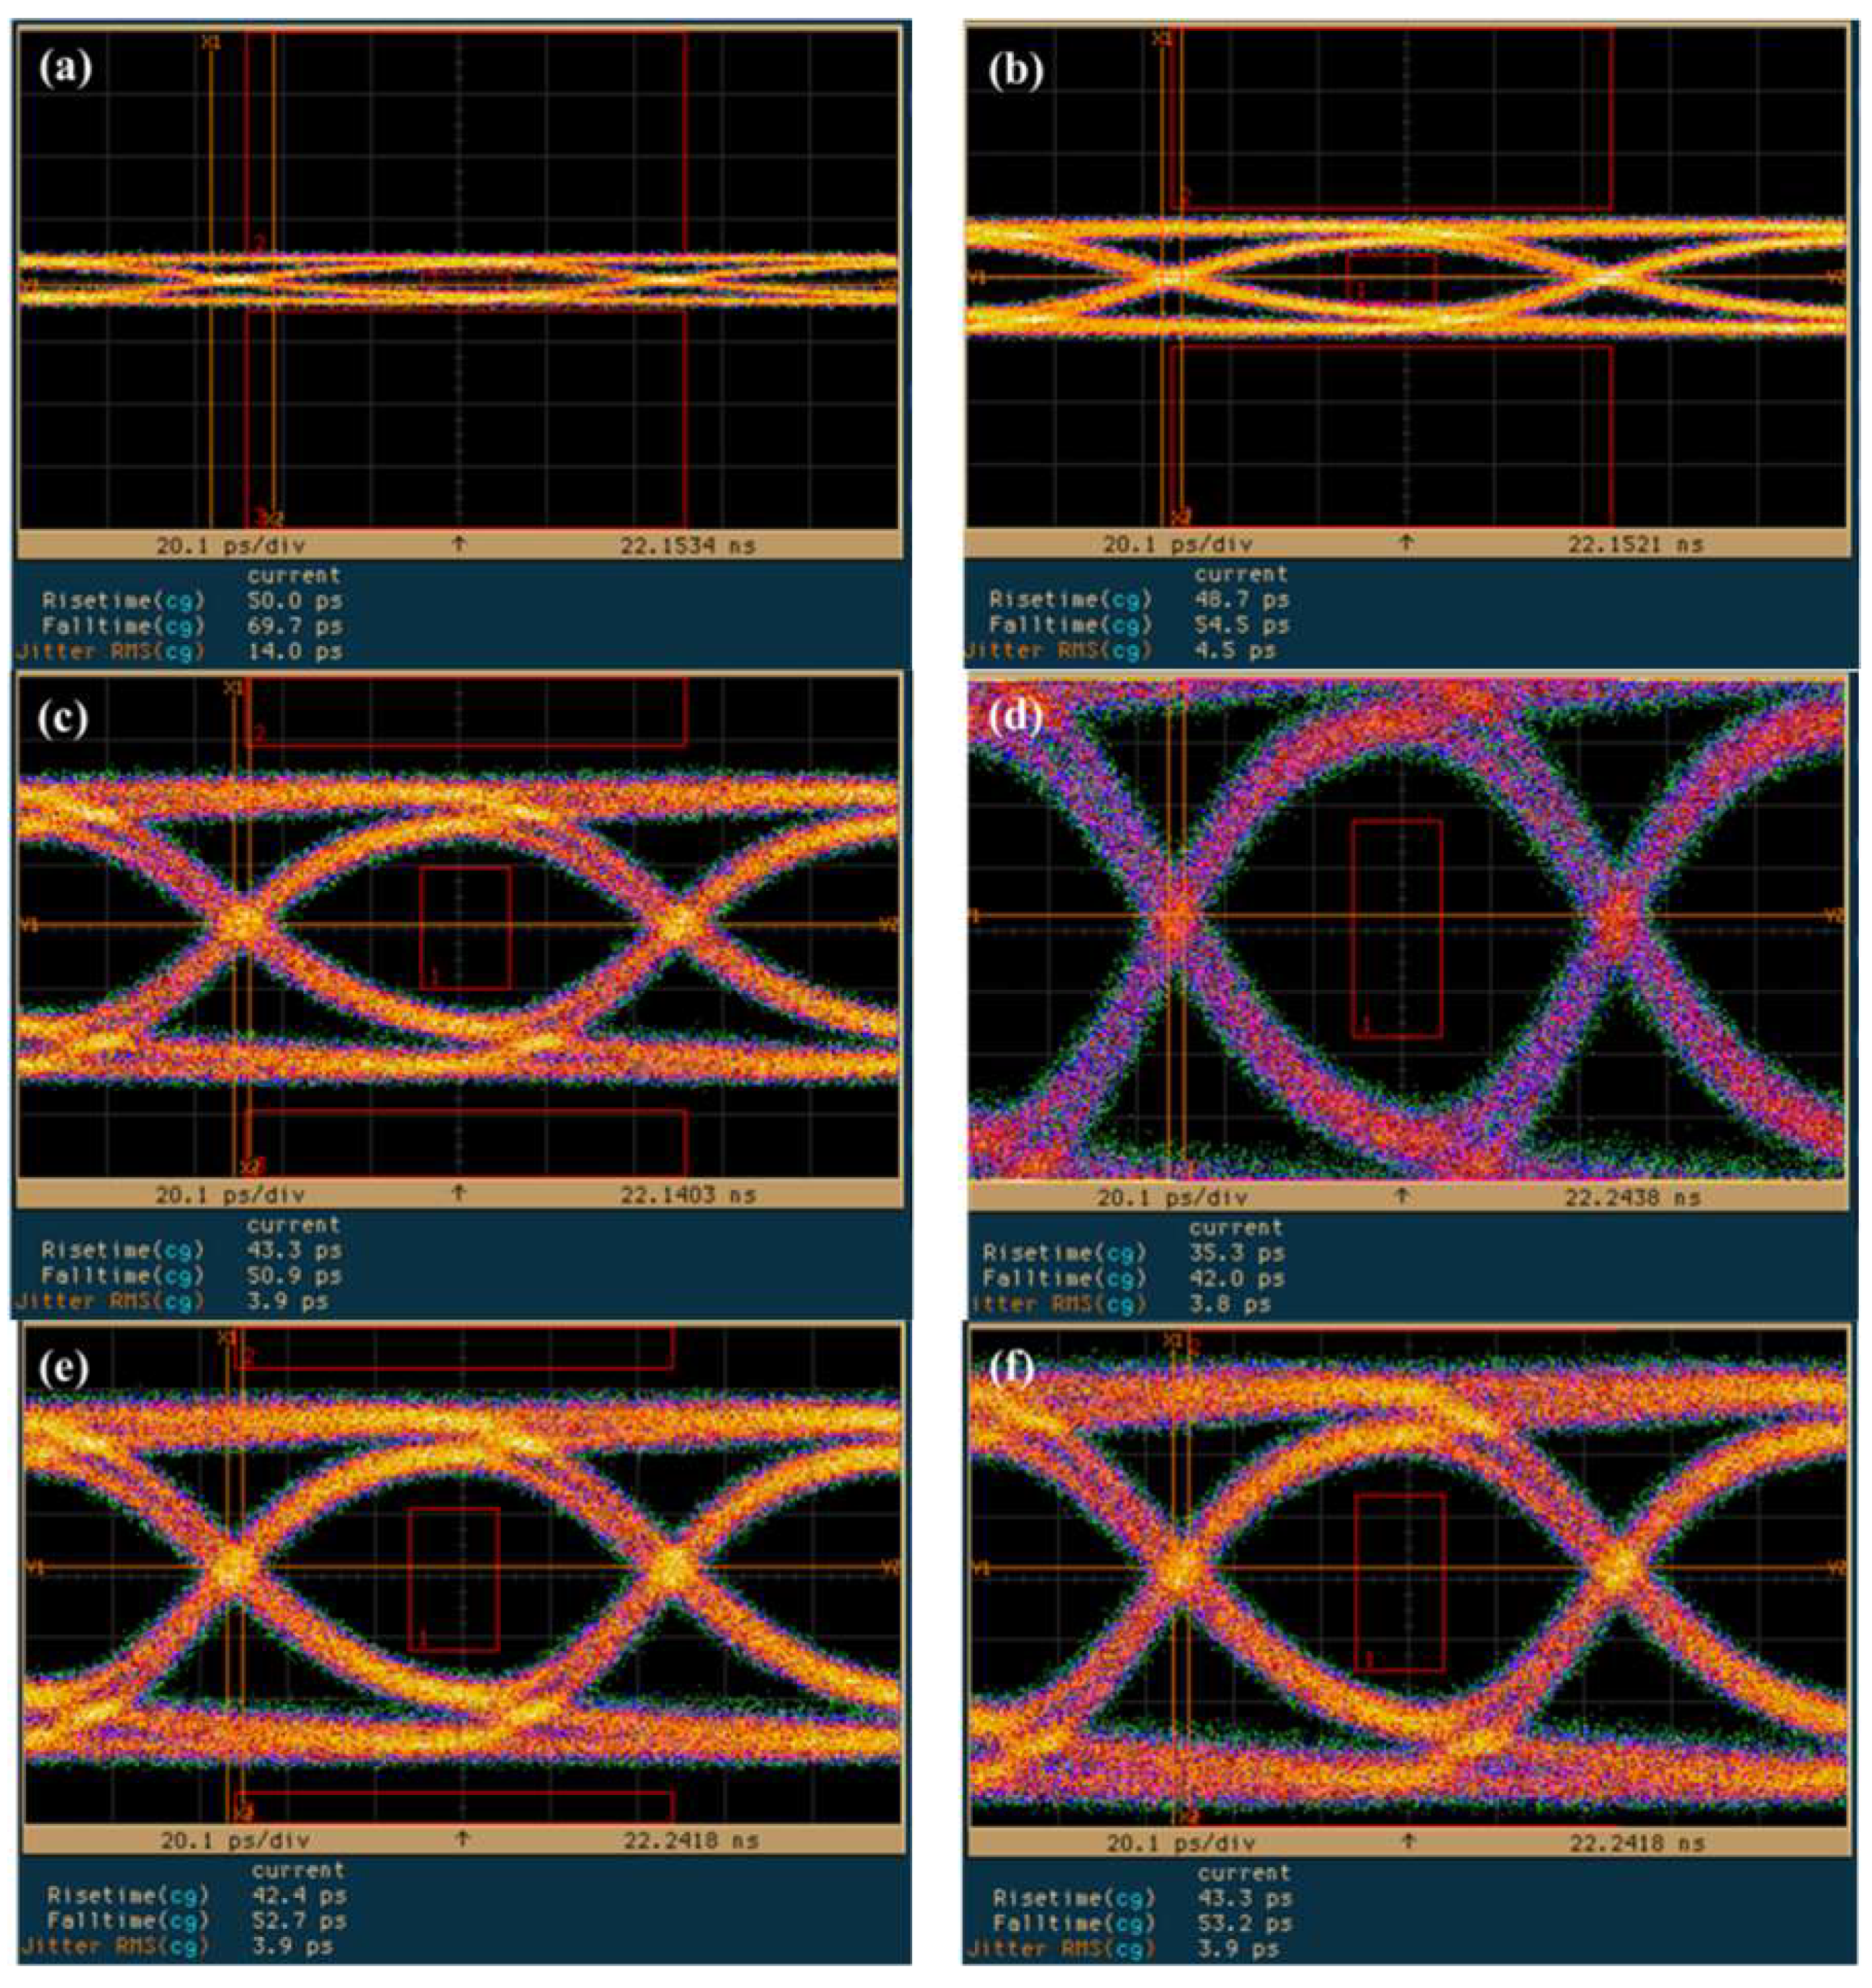Screen dimensions: 1872x1988
Task: Click the 20.1 ps/div scale in panel (e)
Action: click(235, 1840)
